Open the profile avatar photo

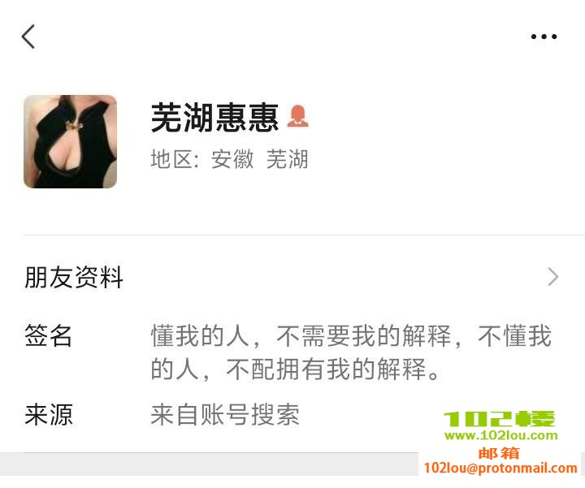click(70, 141)
